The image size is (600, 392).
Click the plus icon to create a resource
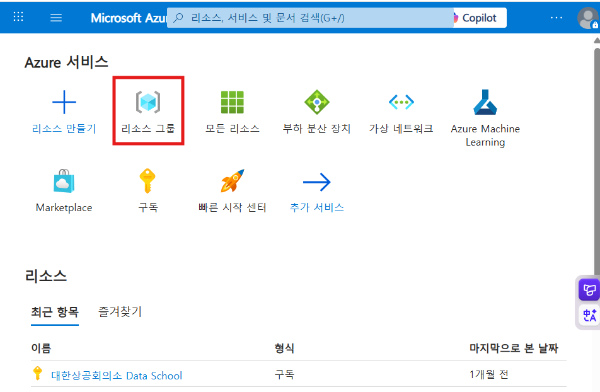64,102
